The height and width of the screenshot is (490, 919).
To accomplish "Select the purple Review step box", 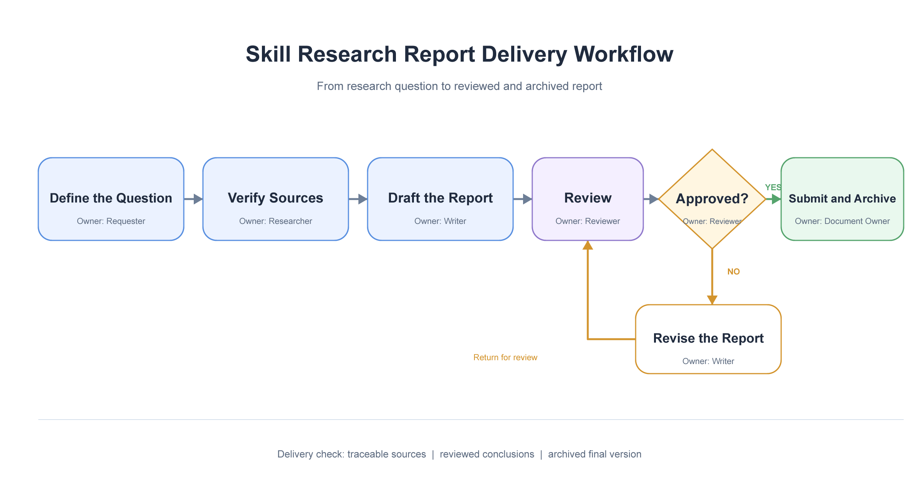I will (x=588, y=199).
